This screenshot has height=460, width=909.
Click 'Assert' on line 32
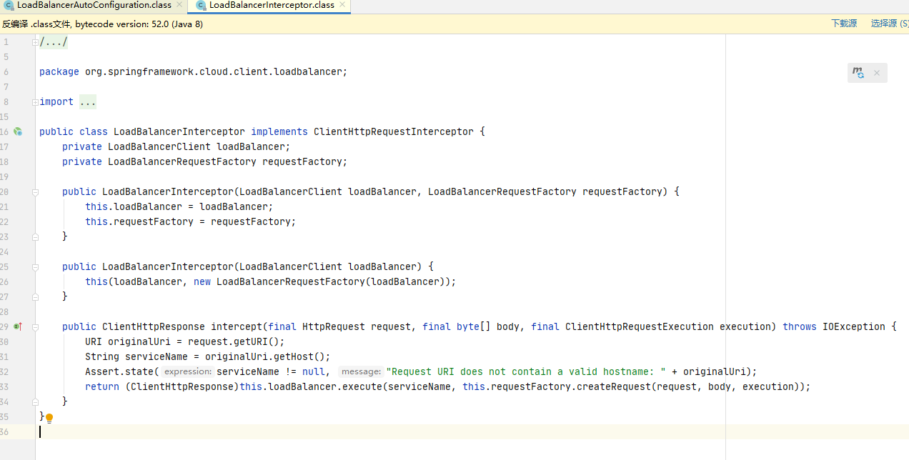[x=102, y=371]
